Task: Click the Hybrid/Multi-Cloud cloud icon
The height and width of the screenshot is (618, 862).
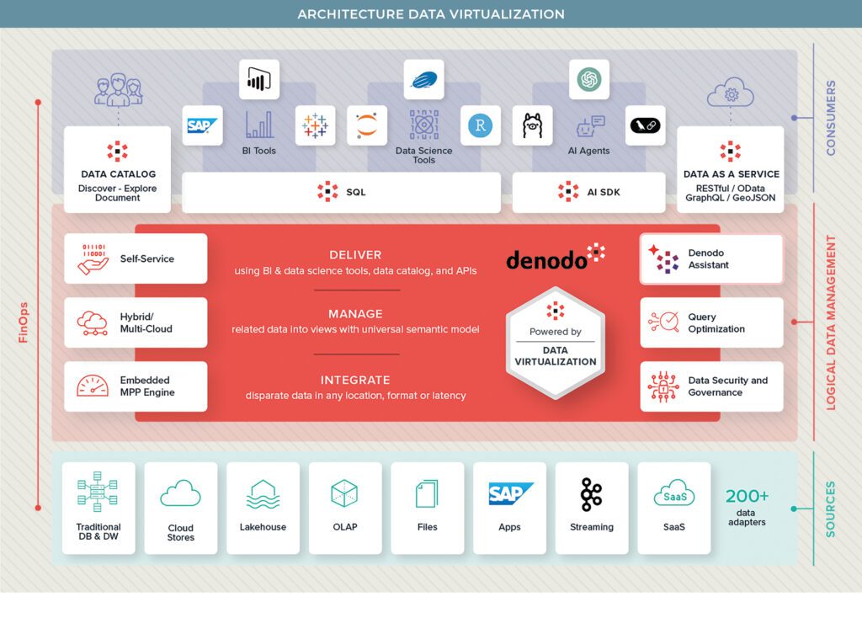Action: coord(93,322)
